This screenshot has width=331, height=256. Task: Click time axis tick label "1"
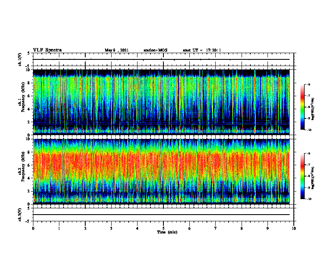[59, 228]
